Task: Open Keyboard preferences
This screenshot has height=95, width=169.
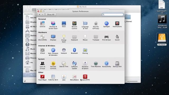Action: (74, 38)
